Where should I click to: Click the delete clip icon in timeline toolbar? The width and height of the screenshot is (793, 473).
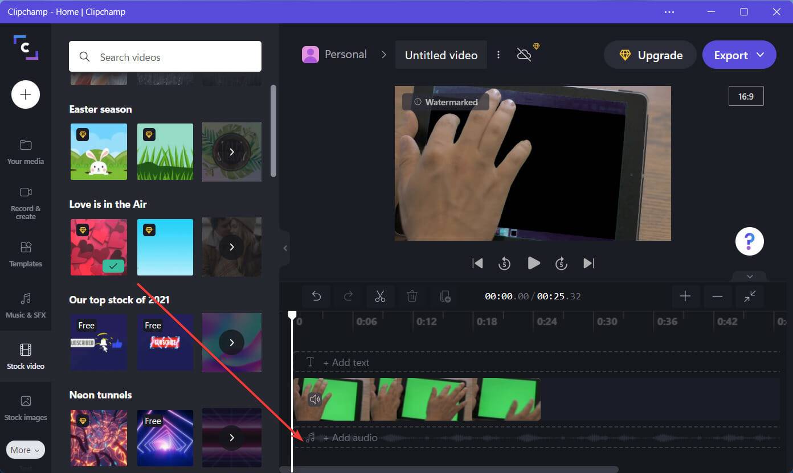click(412, 296)
